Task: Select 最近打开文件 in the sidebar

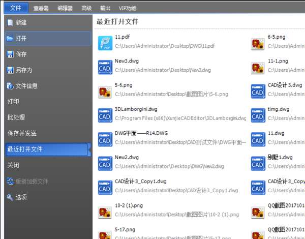Action: pyautogui.click(x=48, y=150)
